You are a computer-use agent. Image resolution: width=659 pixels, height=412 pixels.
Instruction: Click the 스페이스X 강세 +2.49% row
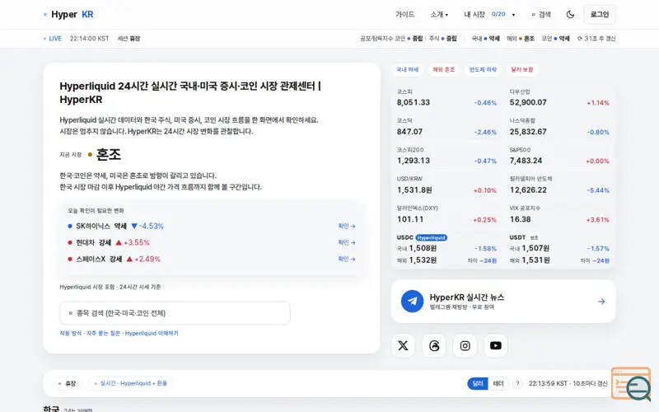click(212, 259)
